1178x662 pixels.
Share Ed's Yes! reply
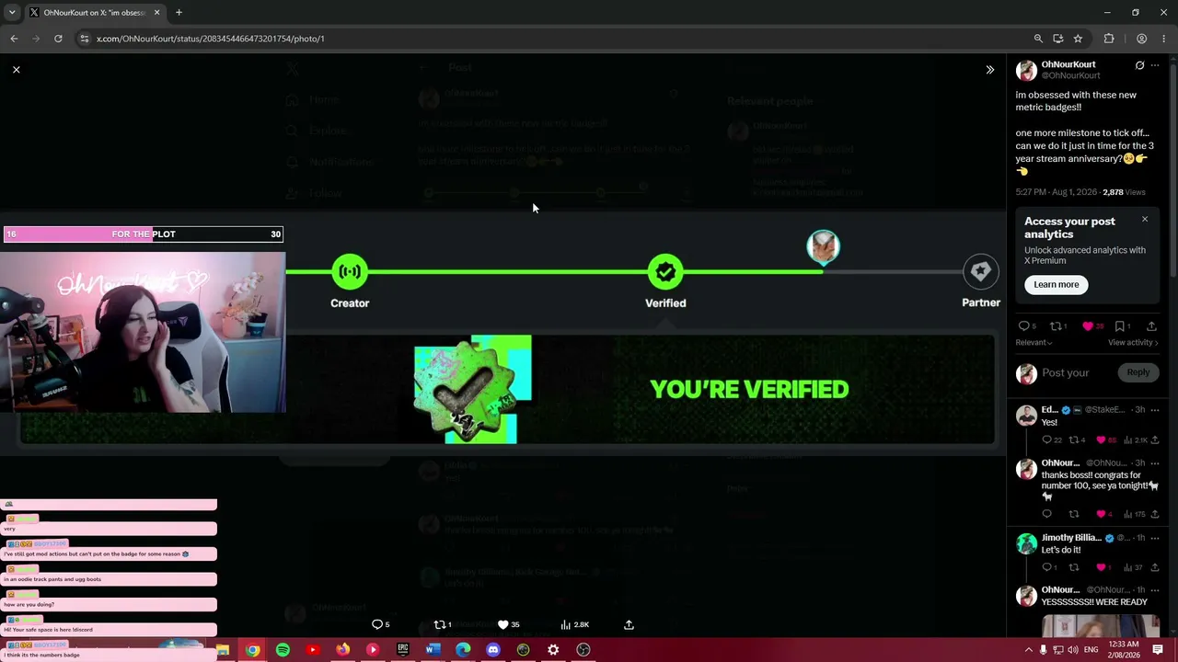(1155, 440)
